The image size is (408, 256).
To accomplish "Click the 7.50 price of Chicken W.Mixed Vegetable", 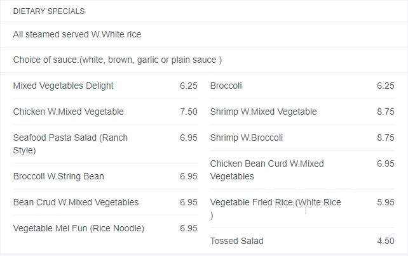I will [189, 112].
